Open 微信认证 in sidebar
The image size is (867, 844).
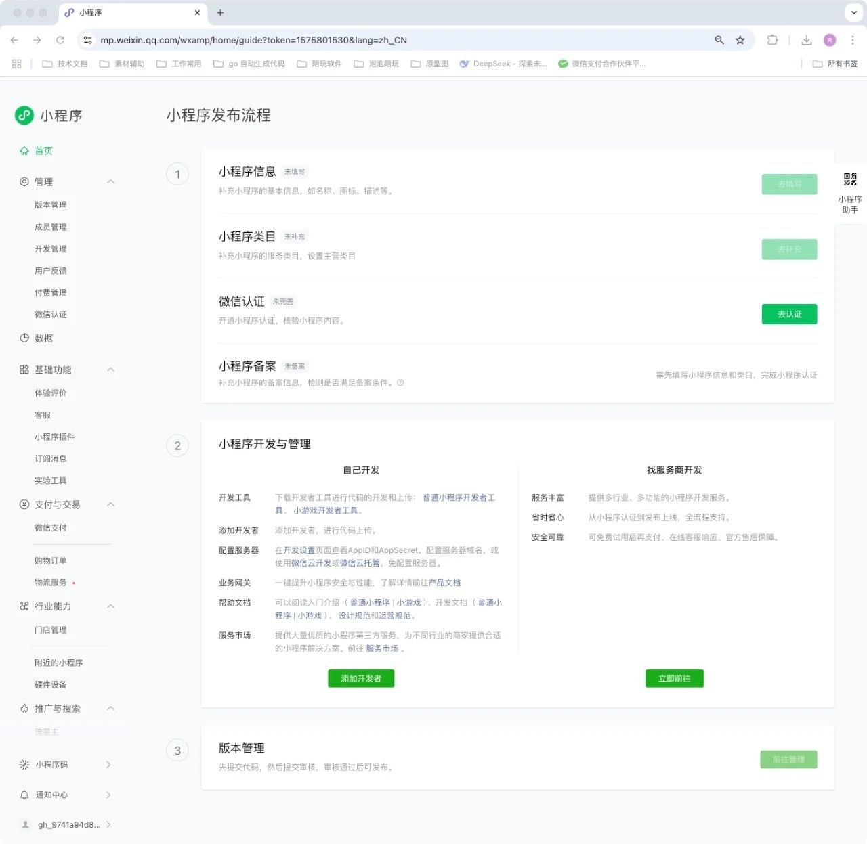click(x=51, y=315)
